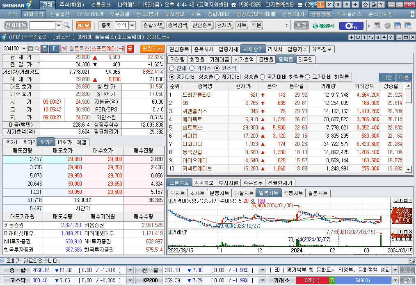Click the 거래소 advance-decline color bar
The image size is (416, 286).
343,280
